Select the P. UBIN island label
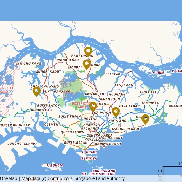The image size is (182, 182). pyautogui.click(x=158, y=73)
